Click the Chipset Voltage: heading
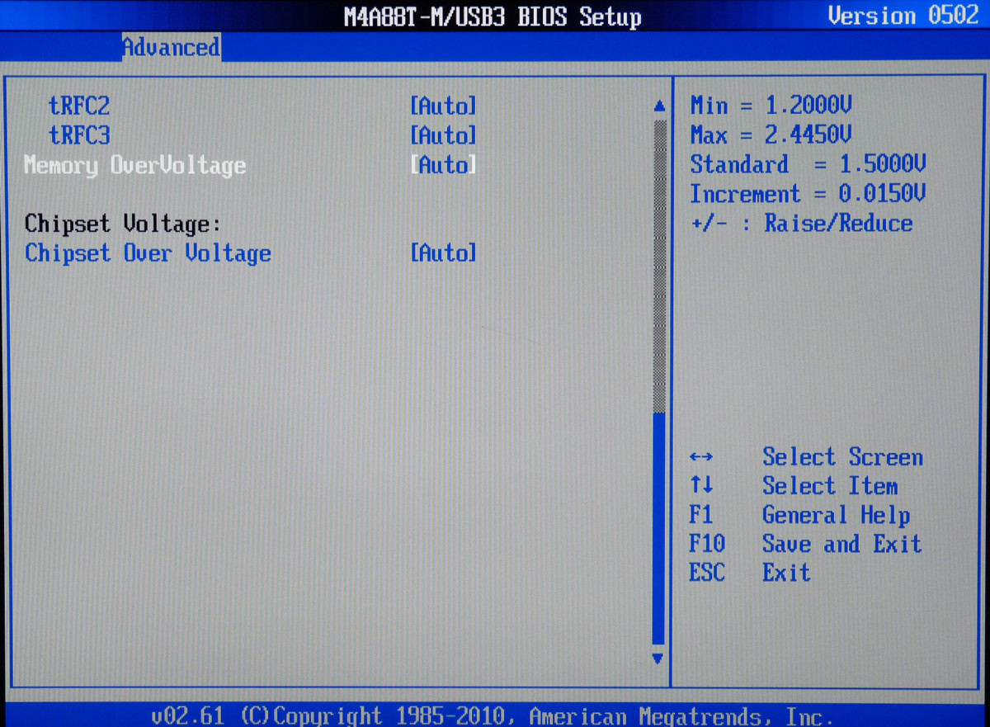Viewport: 990px width, 727px height. (x=123, y=224)
